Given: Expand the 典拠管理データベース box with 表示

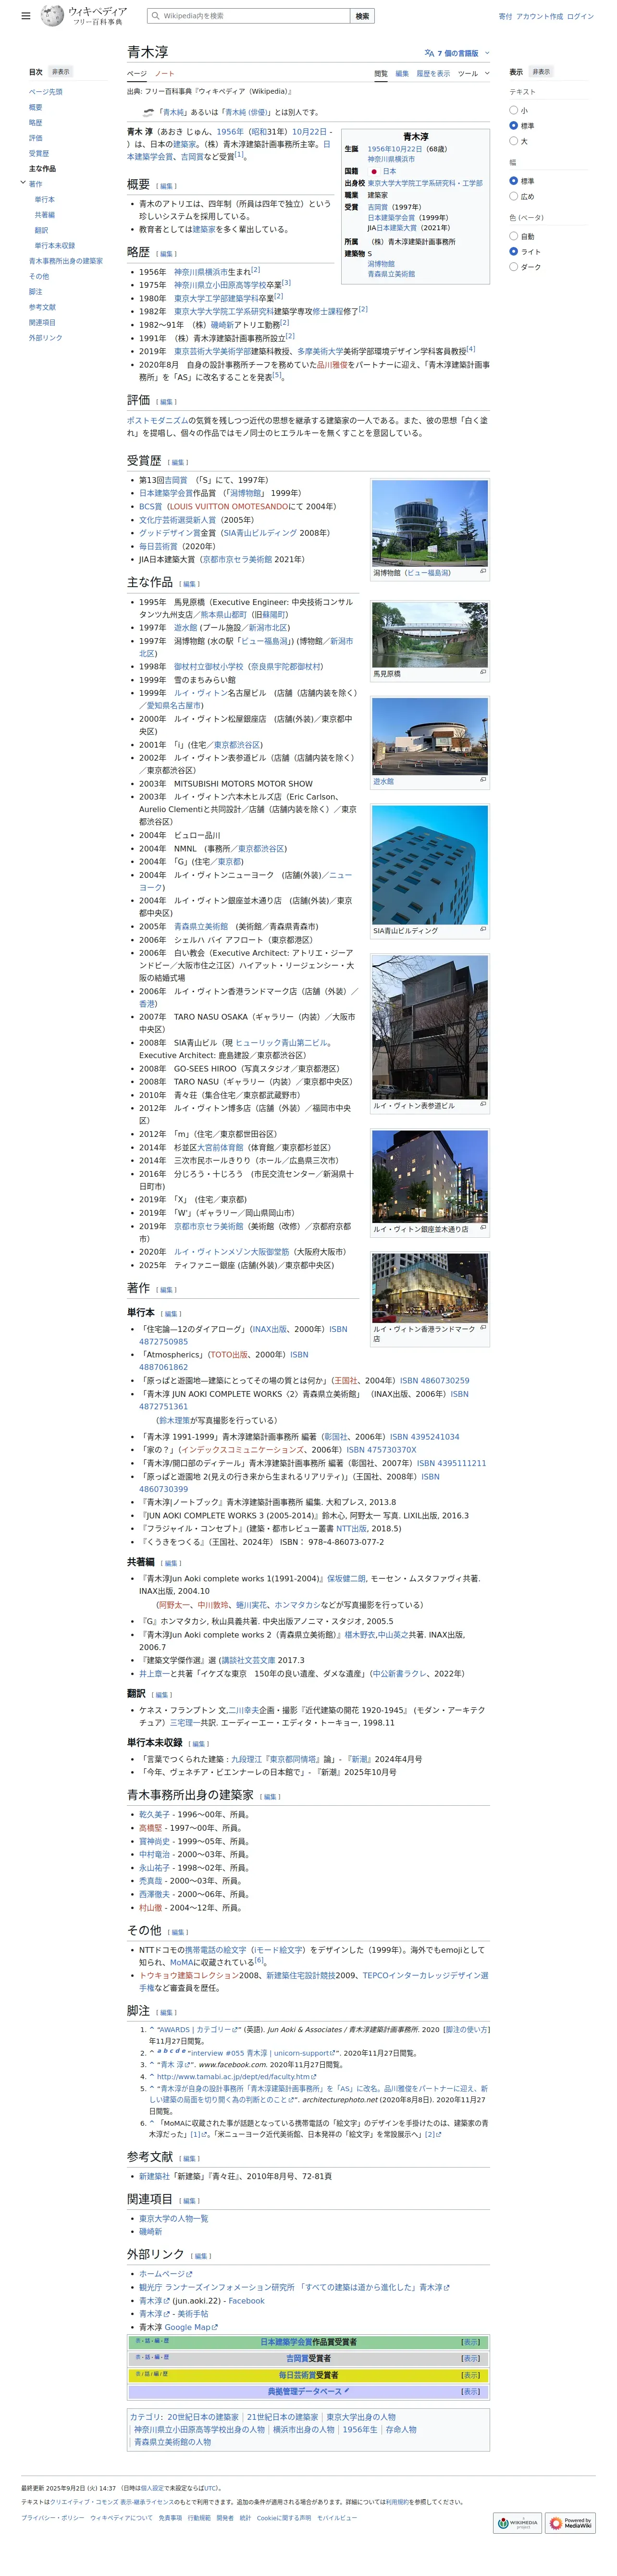Looking at the screenshot, I should (x=470, y=2391).
